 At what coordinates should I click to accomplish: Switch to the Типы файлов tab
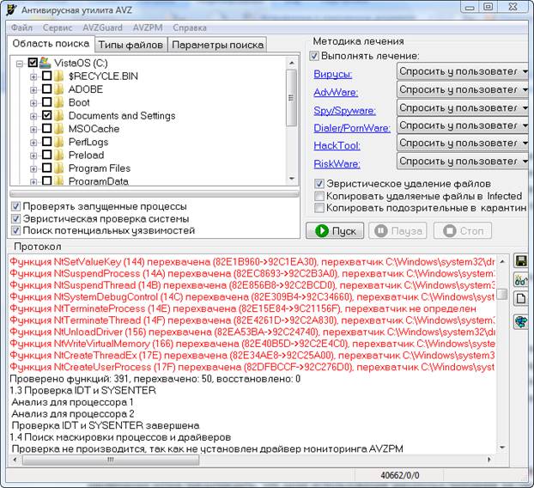click(x=130, y=45)
